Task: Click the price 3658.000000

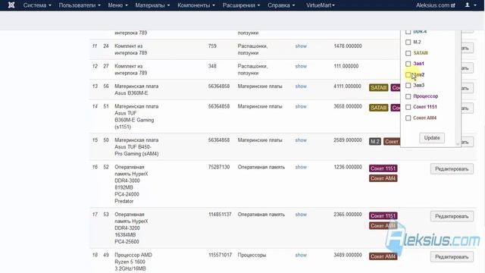Action: (347, 106)
